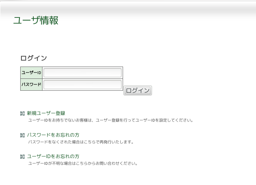This screenshot has height=185, width=256.
Task: Click the arrow icon beside 新規ユーザー登録
Action: pyautogui.click(x=22, y=114)
